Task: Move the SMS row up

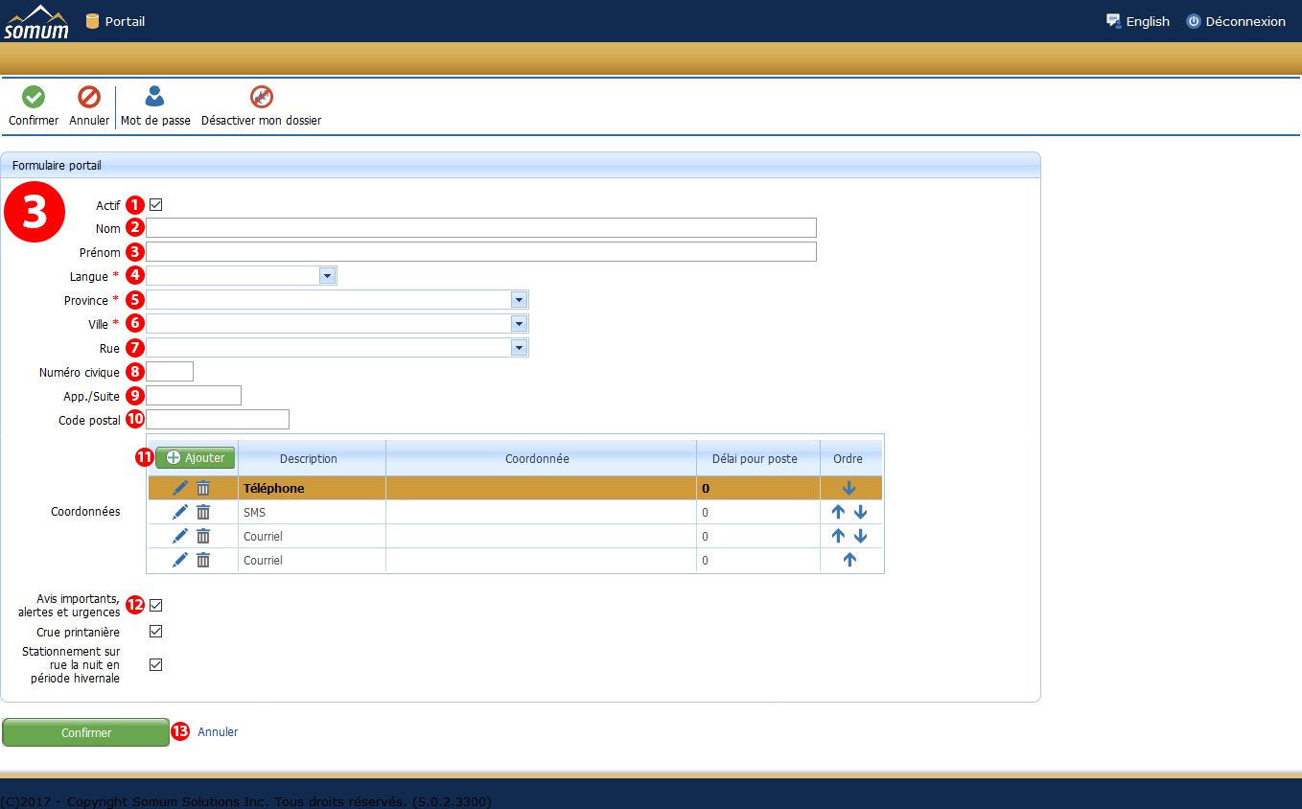Action: click(x=839, y=512)
